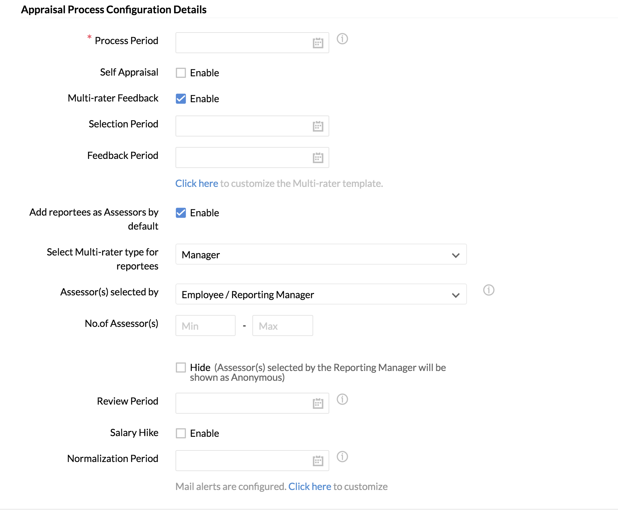The image size is (618, 511).
Task: Show info tooltip for Process Period
Action: click(342, 39)
